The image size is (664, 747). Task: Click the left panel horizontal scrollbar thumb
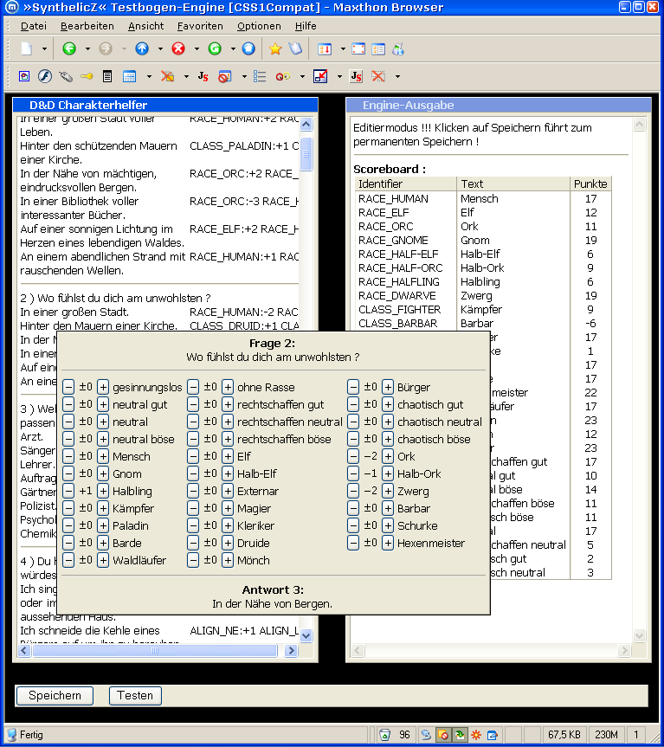(155, 650)
